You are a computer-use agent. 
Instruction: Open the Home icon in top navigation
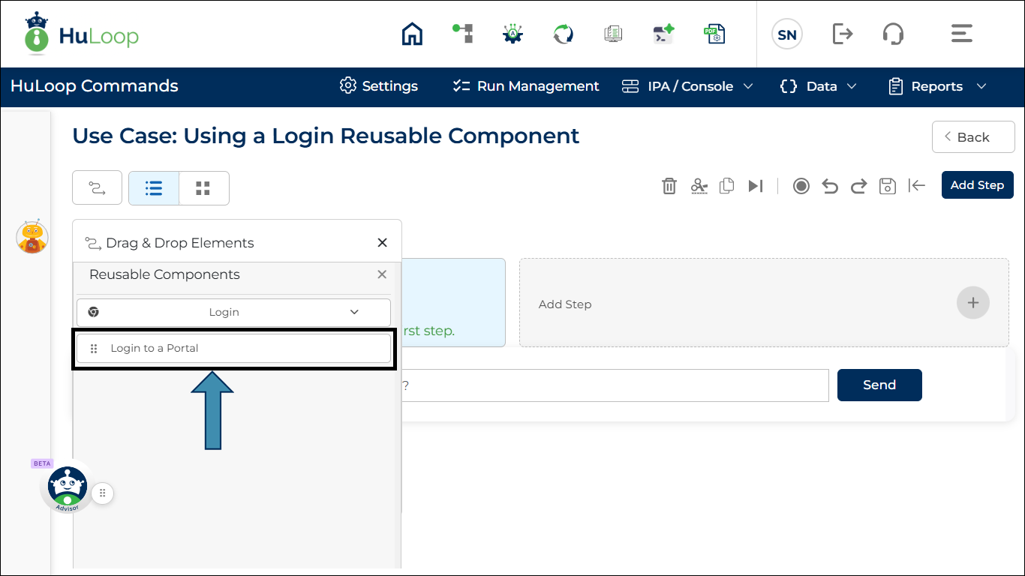coord(411,34)
